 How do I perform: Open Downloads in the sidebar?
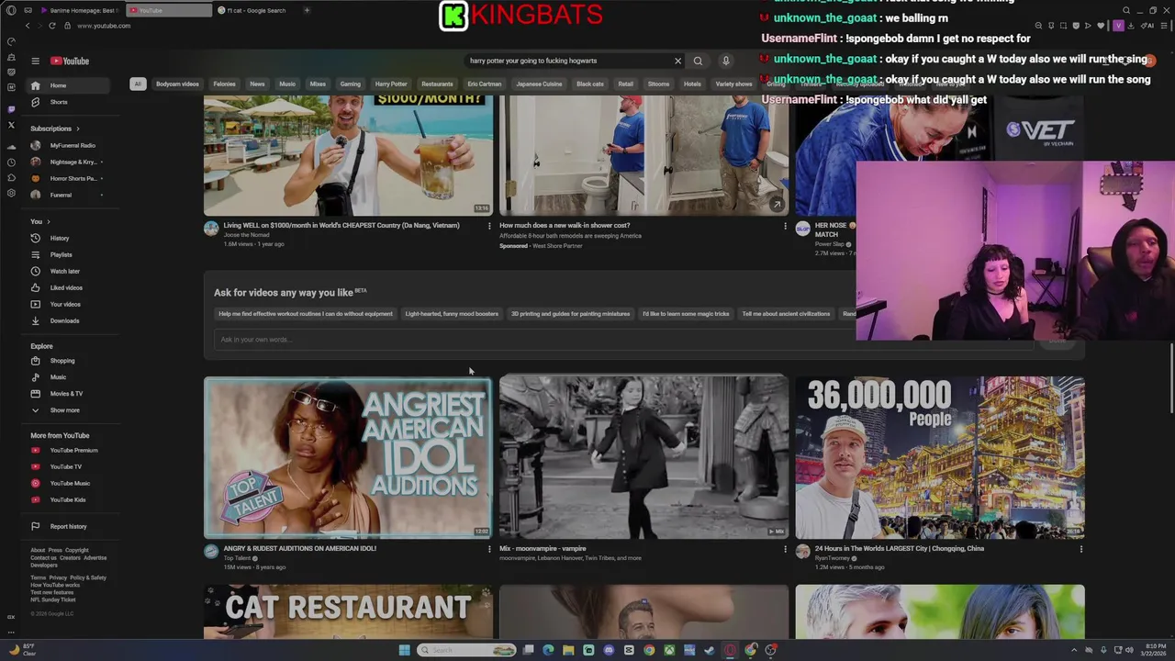pos(70,320)
